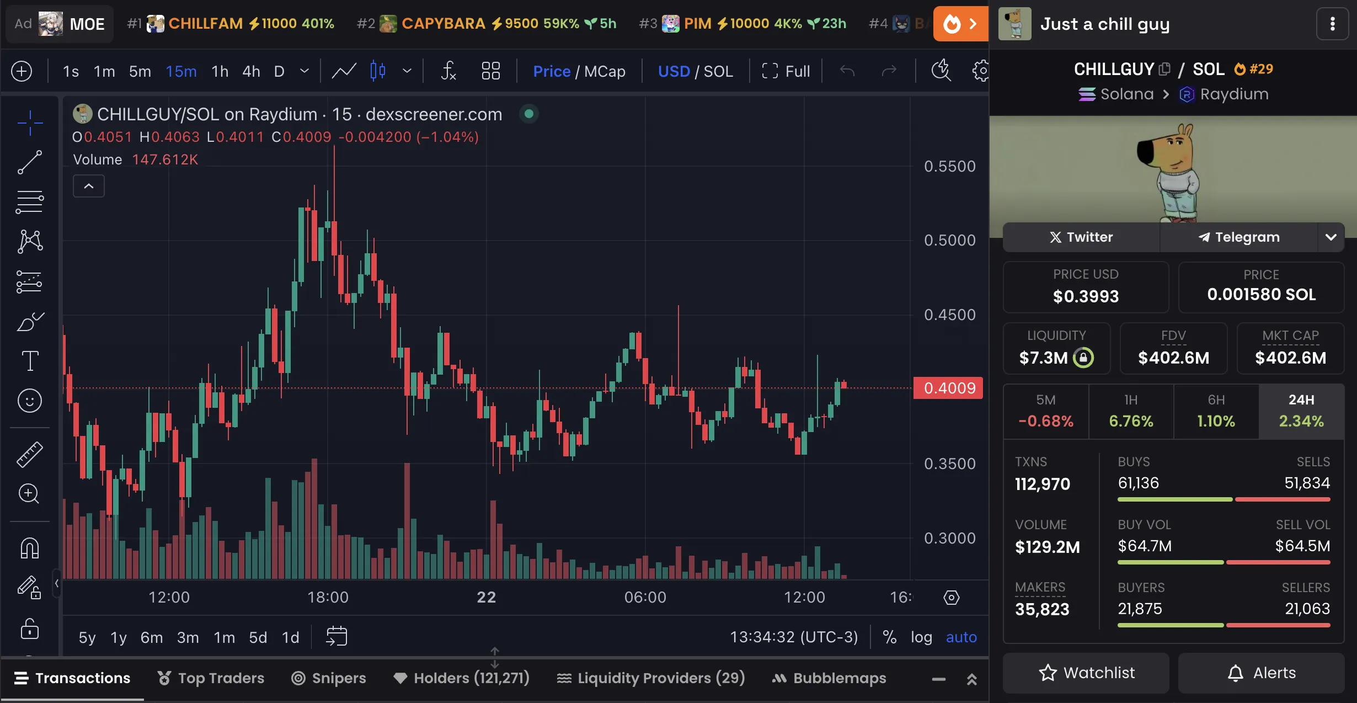Screen dimensions: 1357x703
Task: Select the brush drawing tool
Action: point(30,321)
